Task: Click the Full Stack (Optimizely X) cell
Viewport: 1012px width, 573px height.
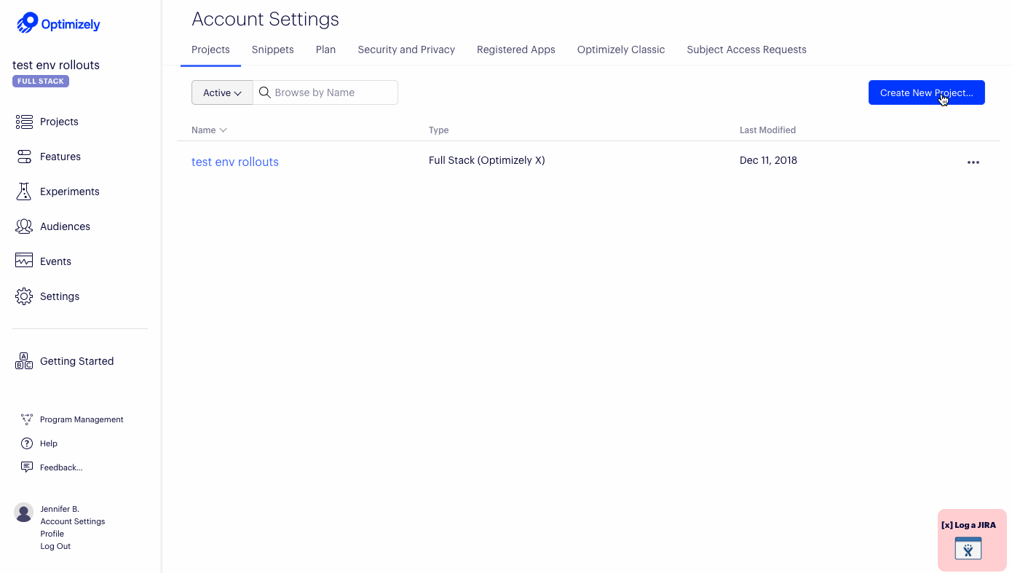Action: point(487,160)
